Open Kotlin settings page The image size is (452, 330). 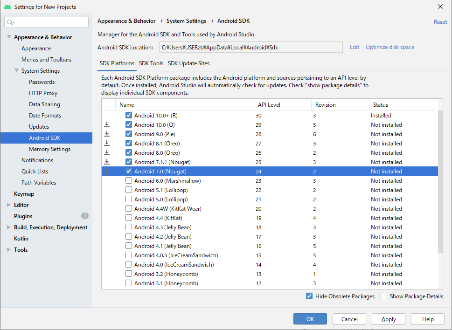21,239
